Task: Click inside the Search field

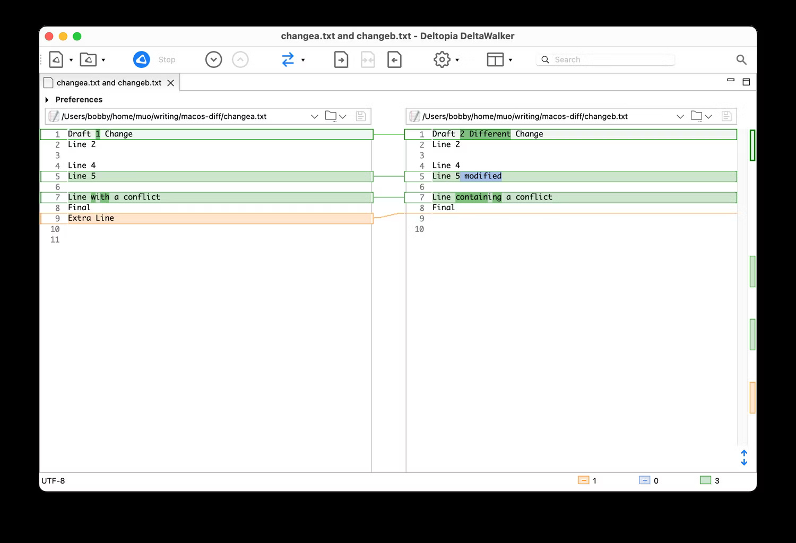Action: 605,59
